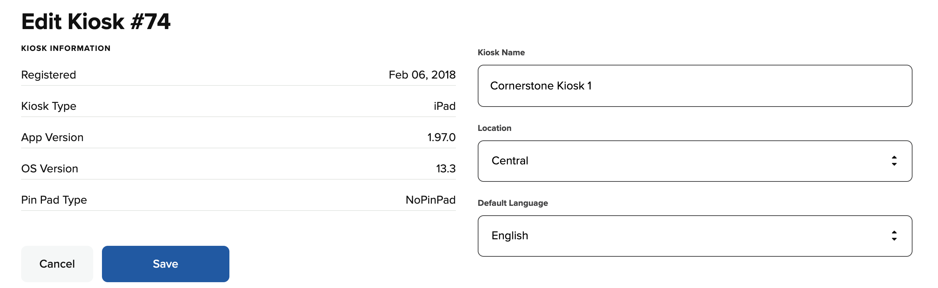The height and width of the screenshot is (288, 938).
Task: Save the kiosk changes
Action: 166,264
